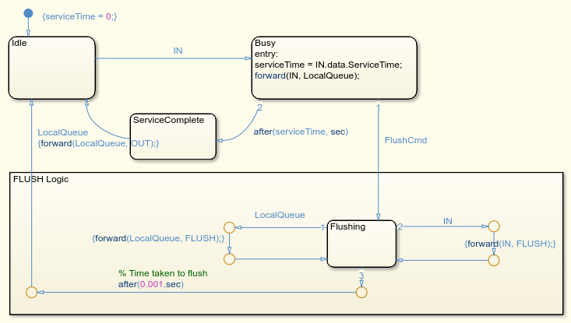Screen dimensions: 571x323
Task: Click the default transition blue dot
Action: click(28, 13)
